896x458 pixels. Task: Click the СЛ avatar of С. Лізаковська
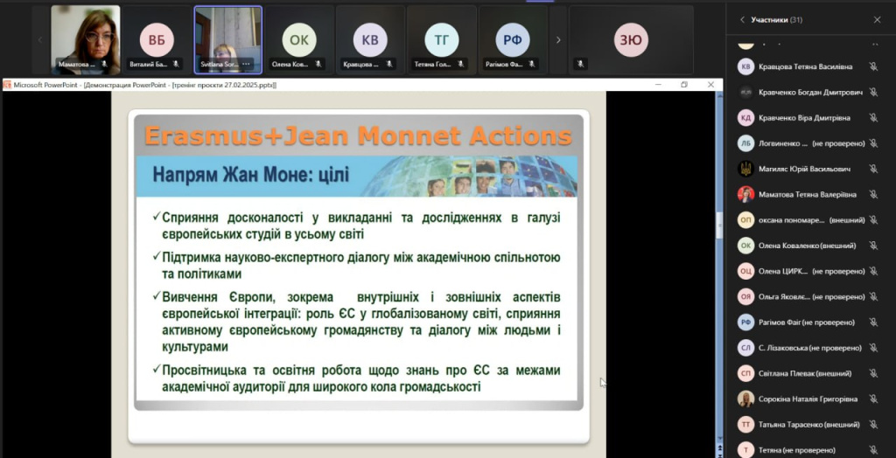(x=745, y=348)
